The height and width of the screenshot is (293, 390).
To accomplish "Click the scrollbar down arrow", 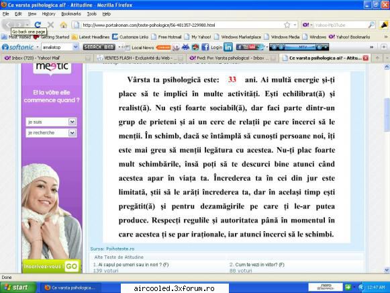I will point(387,270).
